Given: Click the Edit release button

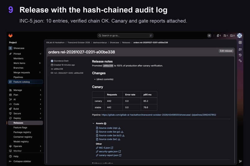Looking at the screenshot, I should 226,51.
